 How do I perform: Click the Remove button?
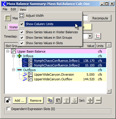pos(36,101)
